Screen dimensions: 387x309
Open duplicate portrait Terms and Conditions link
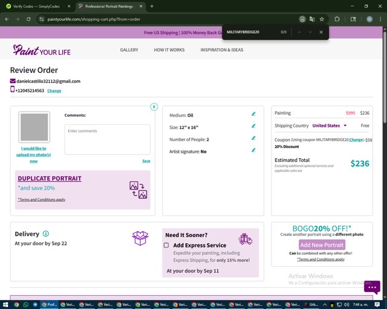pos(42,199)
